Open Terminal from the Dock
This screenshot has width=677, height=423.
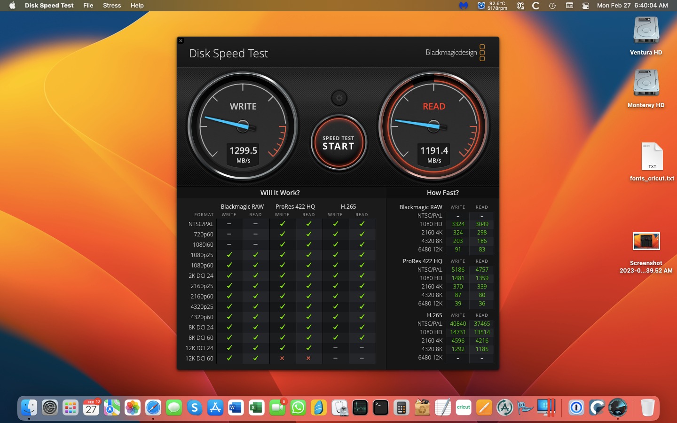pos(381,407)
